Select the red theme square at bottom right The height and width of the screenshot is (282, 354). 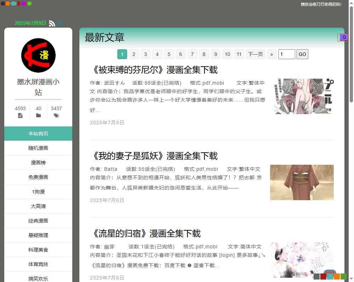tap(324, 276)
